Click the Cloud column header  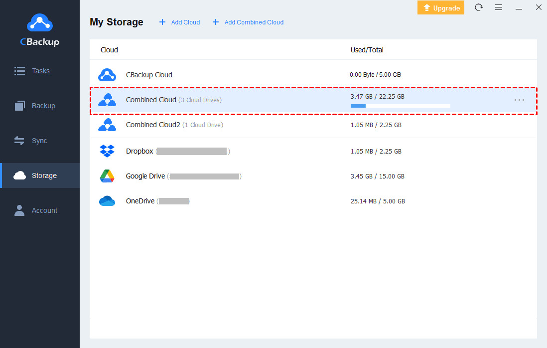click(x=109, y=50)
